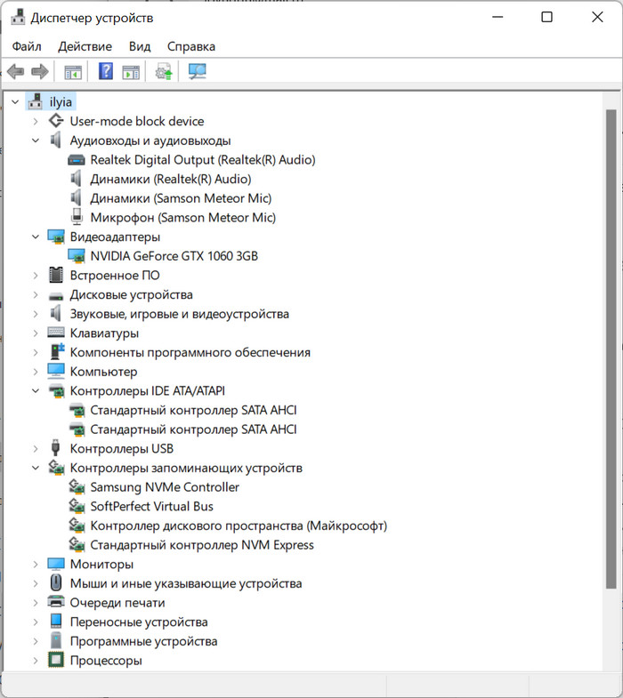
Task: Click the Переносные устройства icon
Action: click(56, 622)
